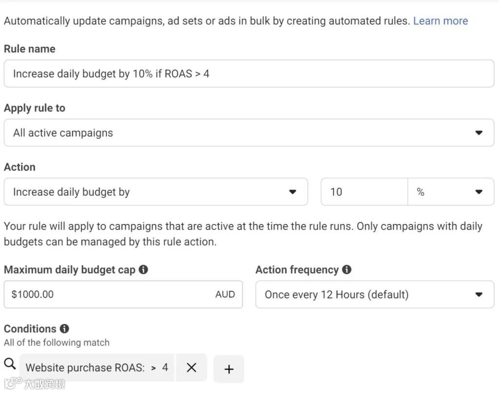499x393 pixels.
Task: Open the Apply rule to dropdown
Action: coord(249,132)
